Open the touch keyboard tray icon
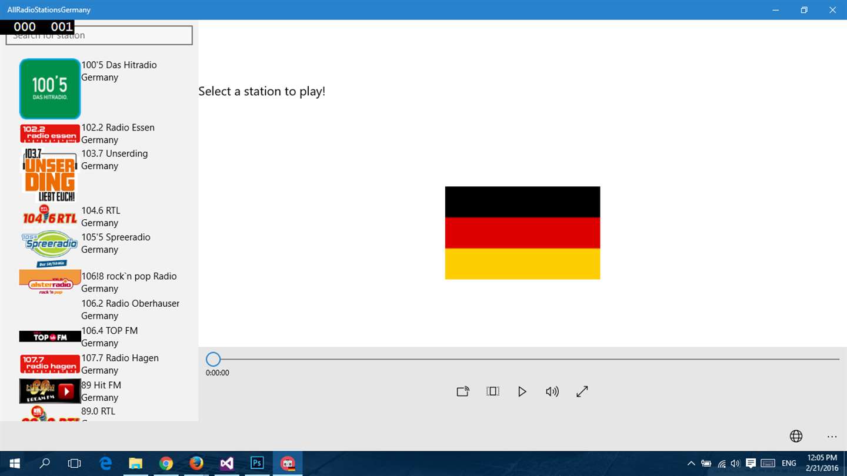Image resolution: width=847 pixels, height=476 pixels. [x=768, y=464]
